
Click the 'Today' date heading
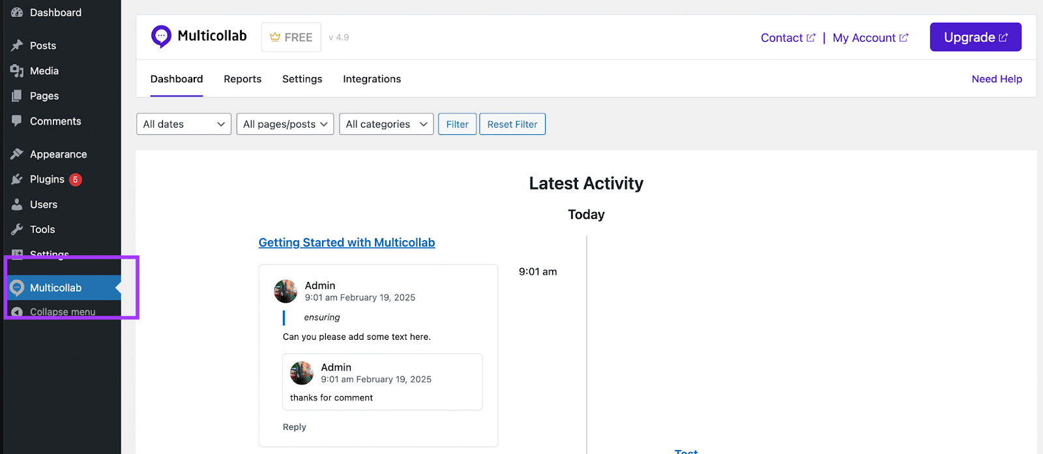pyautogui.click(x=586, y=215)
